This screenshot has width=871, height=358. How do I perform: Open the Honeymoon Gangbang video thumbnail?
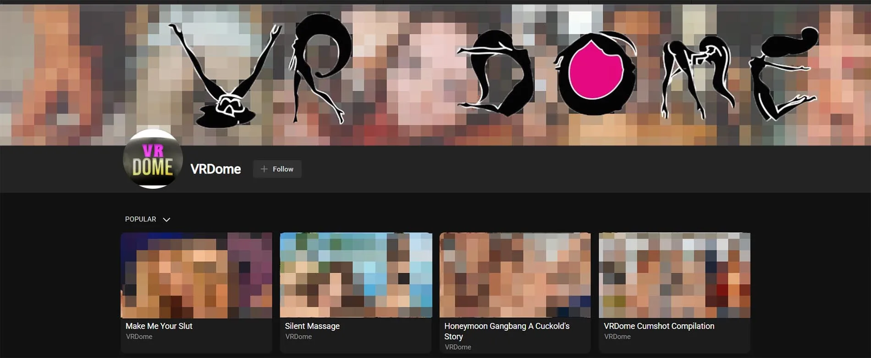click(x=515, y=275)
